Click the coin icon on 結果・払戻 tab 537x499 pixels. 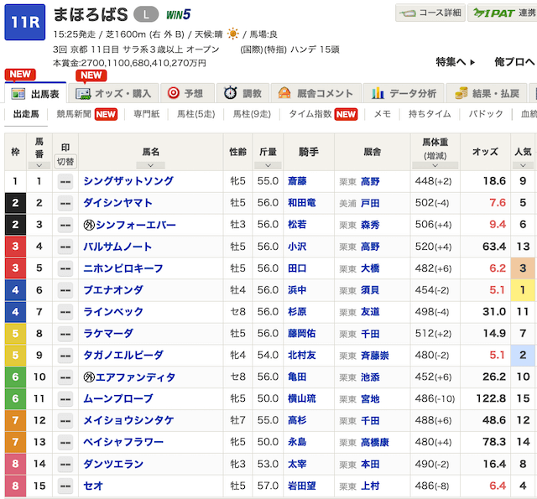coord(461,93)
